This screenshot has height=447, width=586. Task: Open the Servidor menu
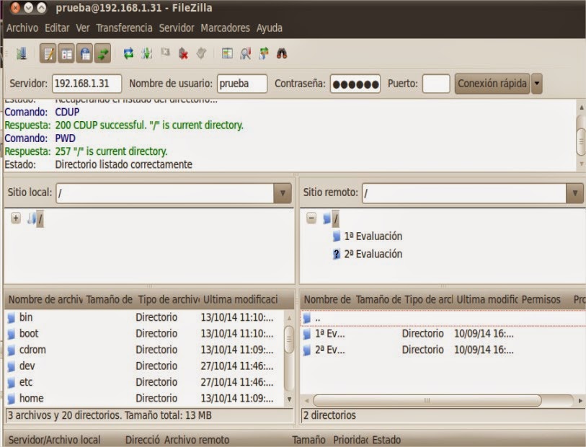177,27
